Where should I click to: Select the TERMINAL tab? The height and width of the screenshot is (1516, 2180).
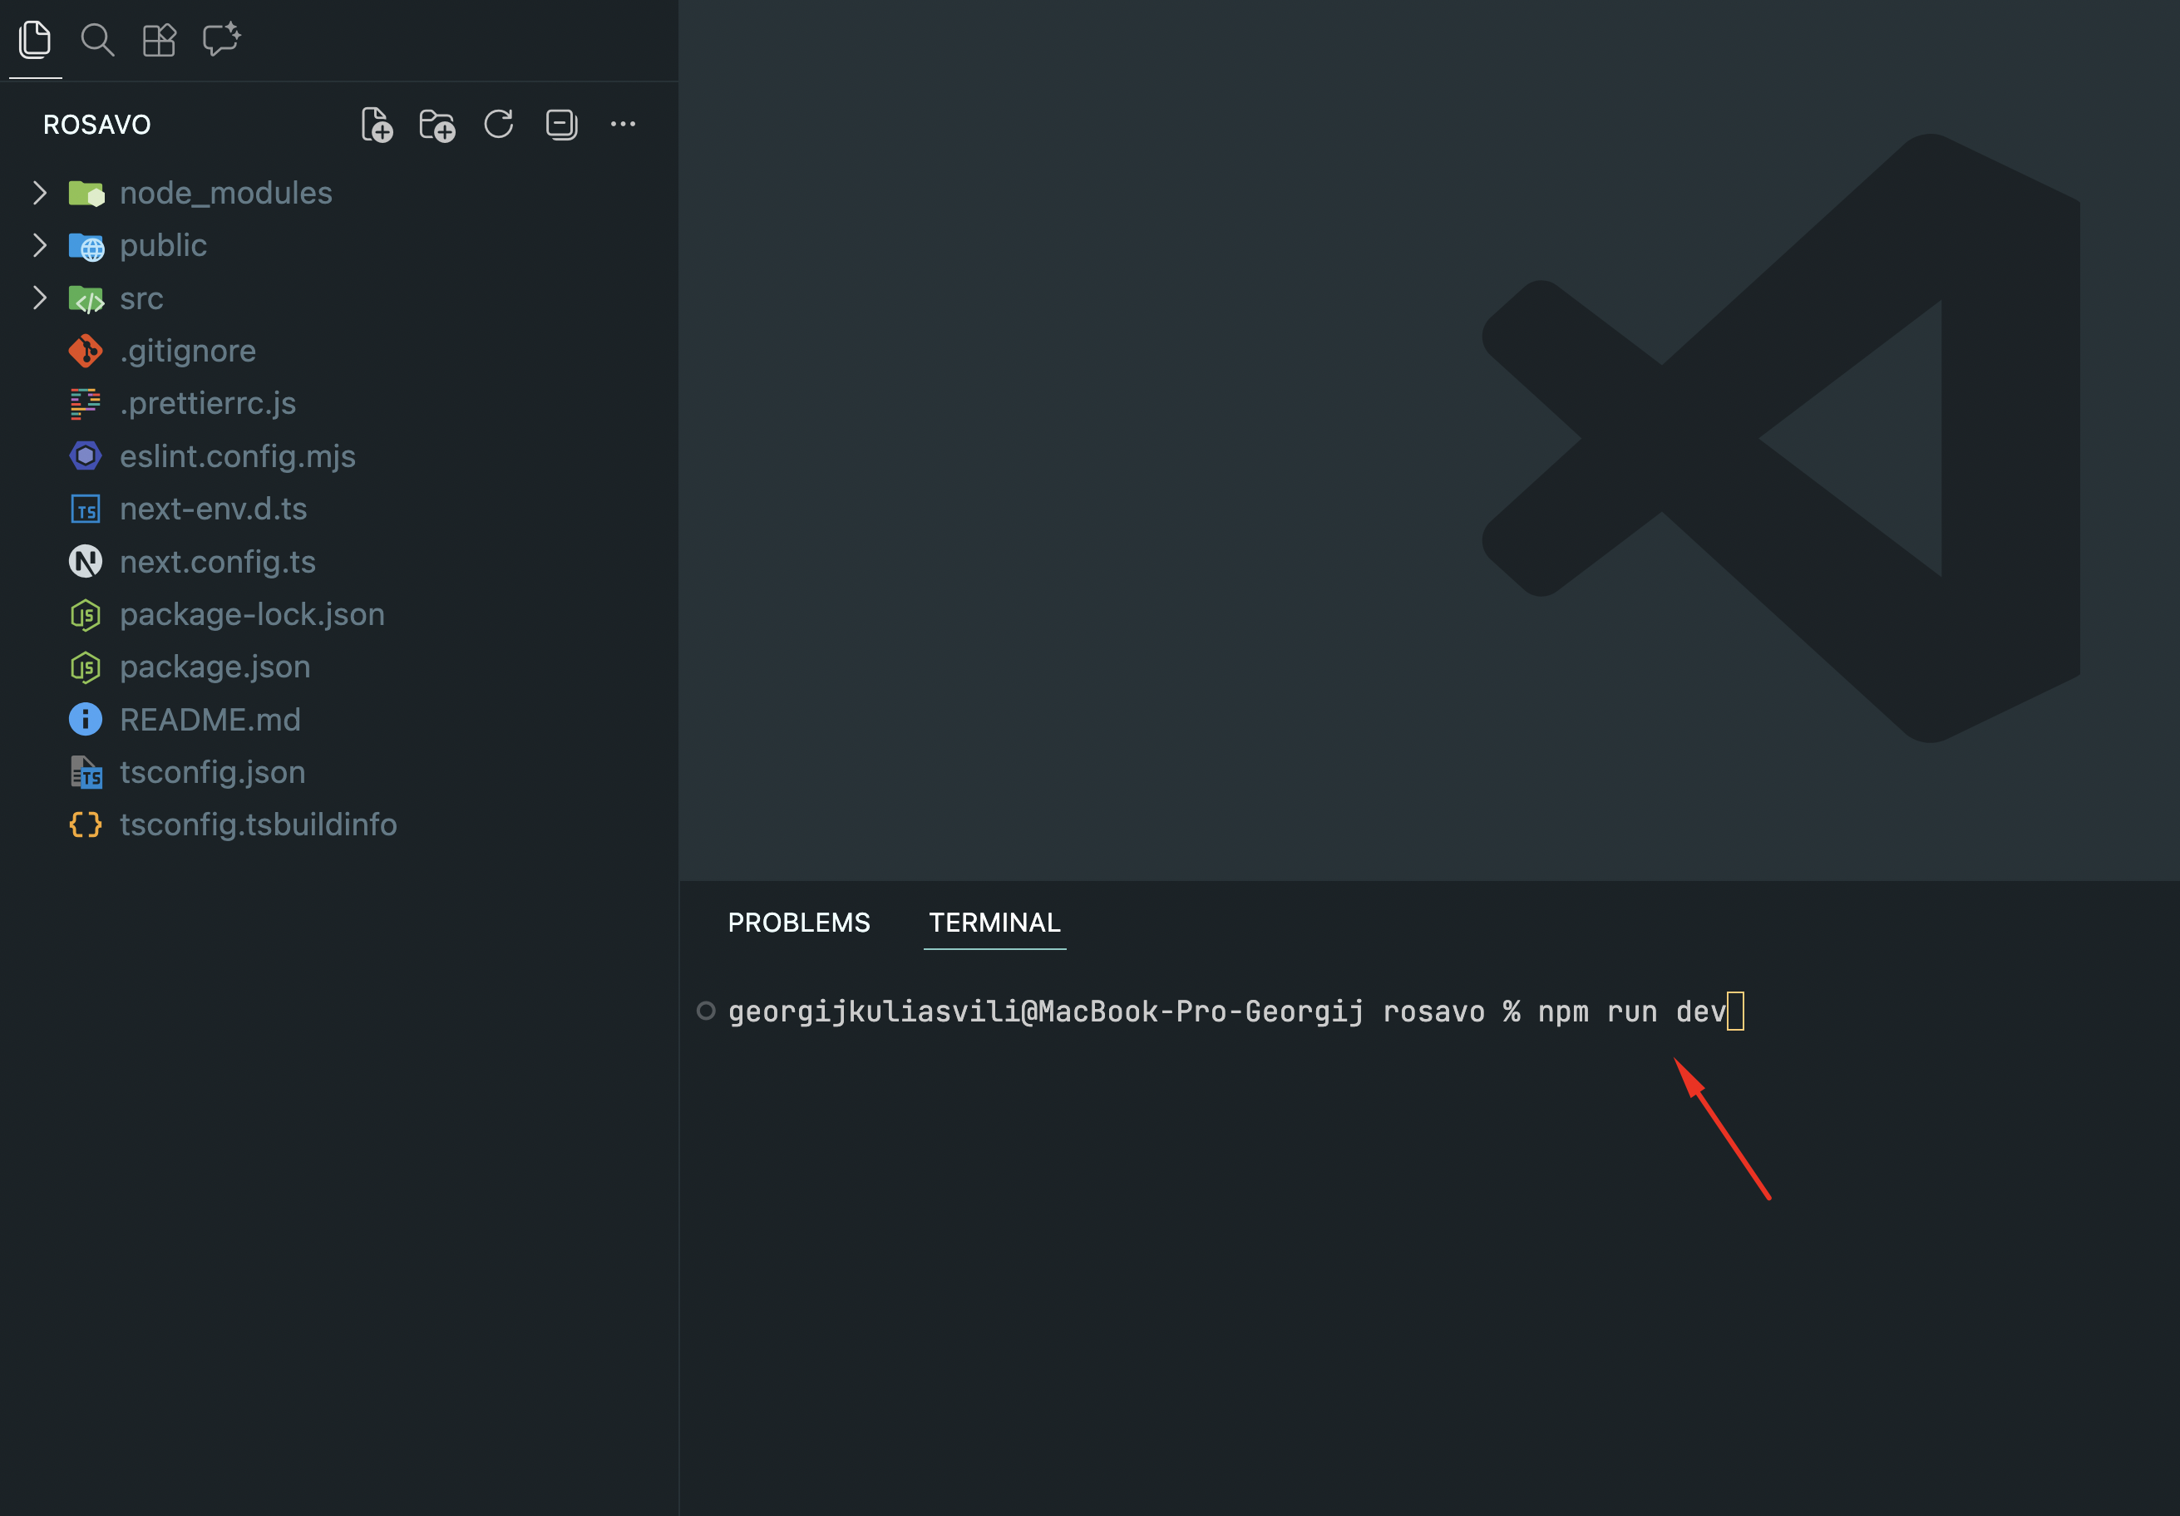coord(994,923)
